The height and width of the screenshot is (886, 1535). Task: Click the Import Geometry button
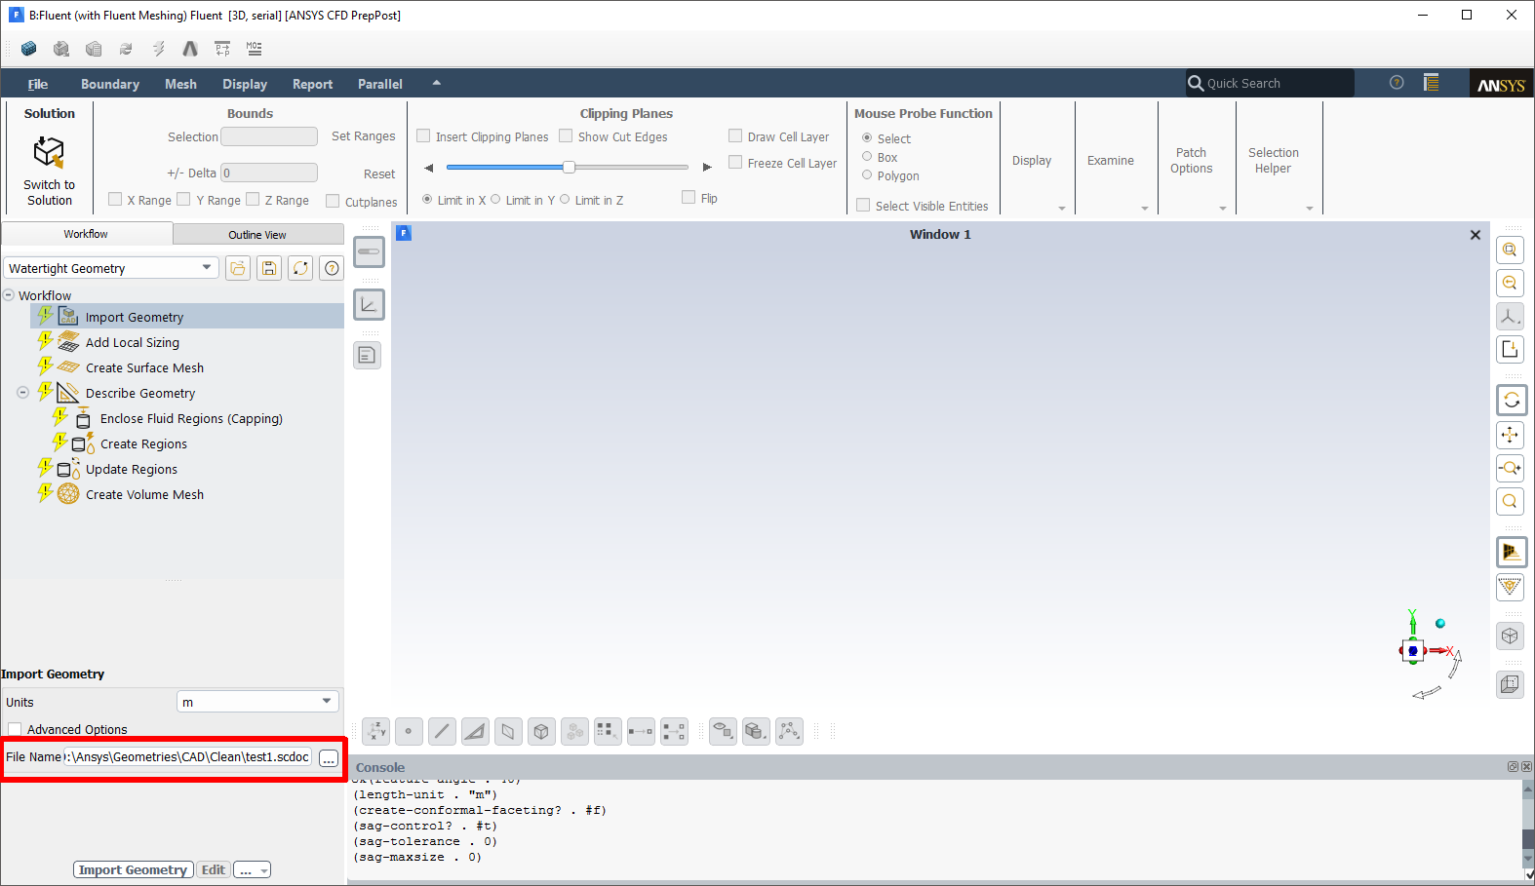click(x=133, y=869)
